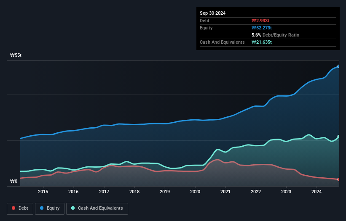Click the ₩52.273t equity value
This screenshot has height=221, width=346.
[x=261, y=28]
